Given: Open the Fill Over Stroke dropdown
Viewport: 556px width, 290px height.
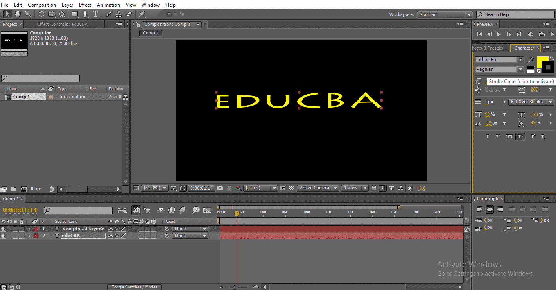Looking at the screenshot, I should pos(531,102).
